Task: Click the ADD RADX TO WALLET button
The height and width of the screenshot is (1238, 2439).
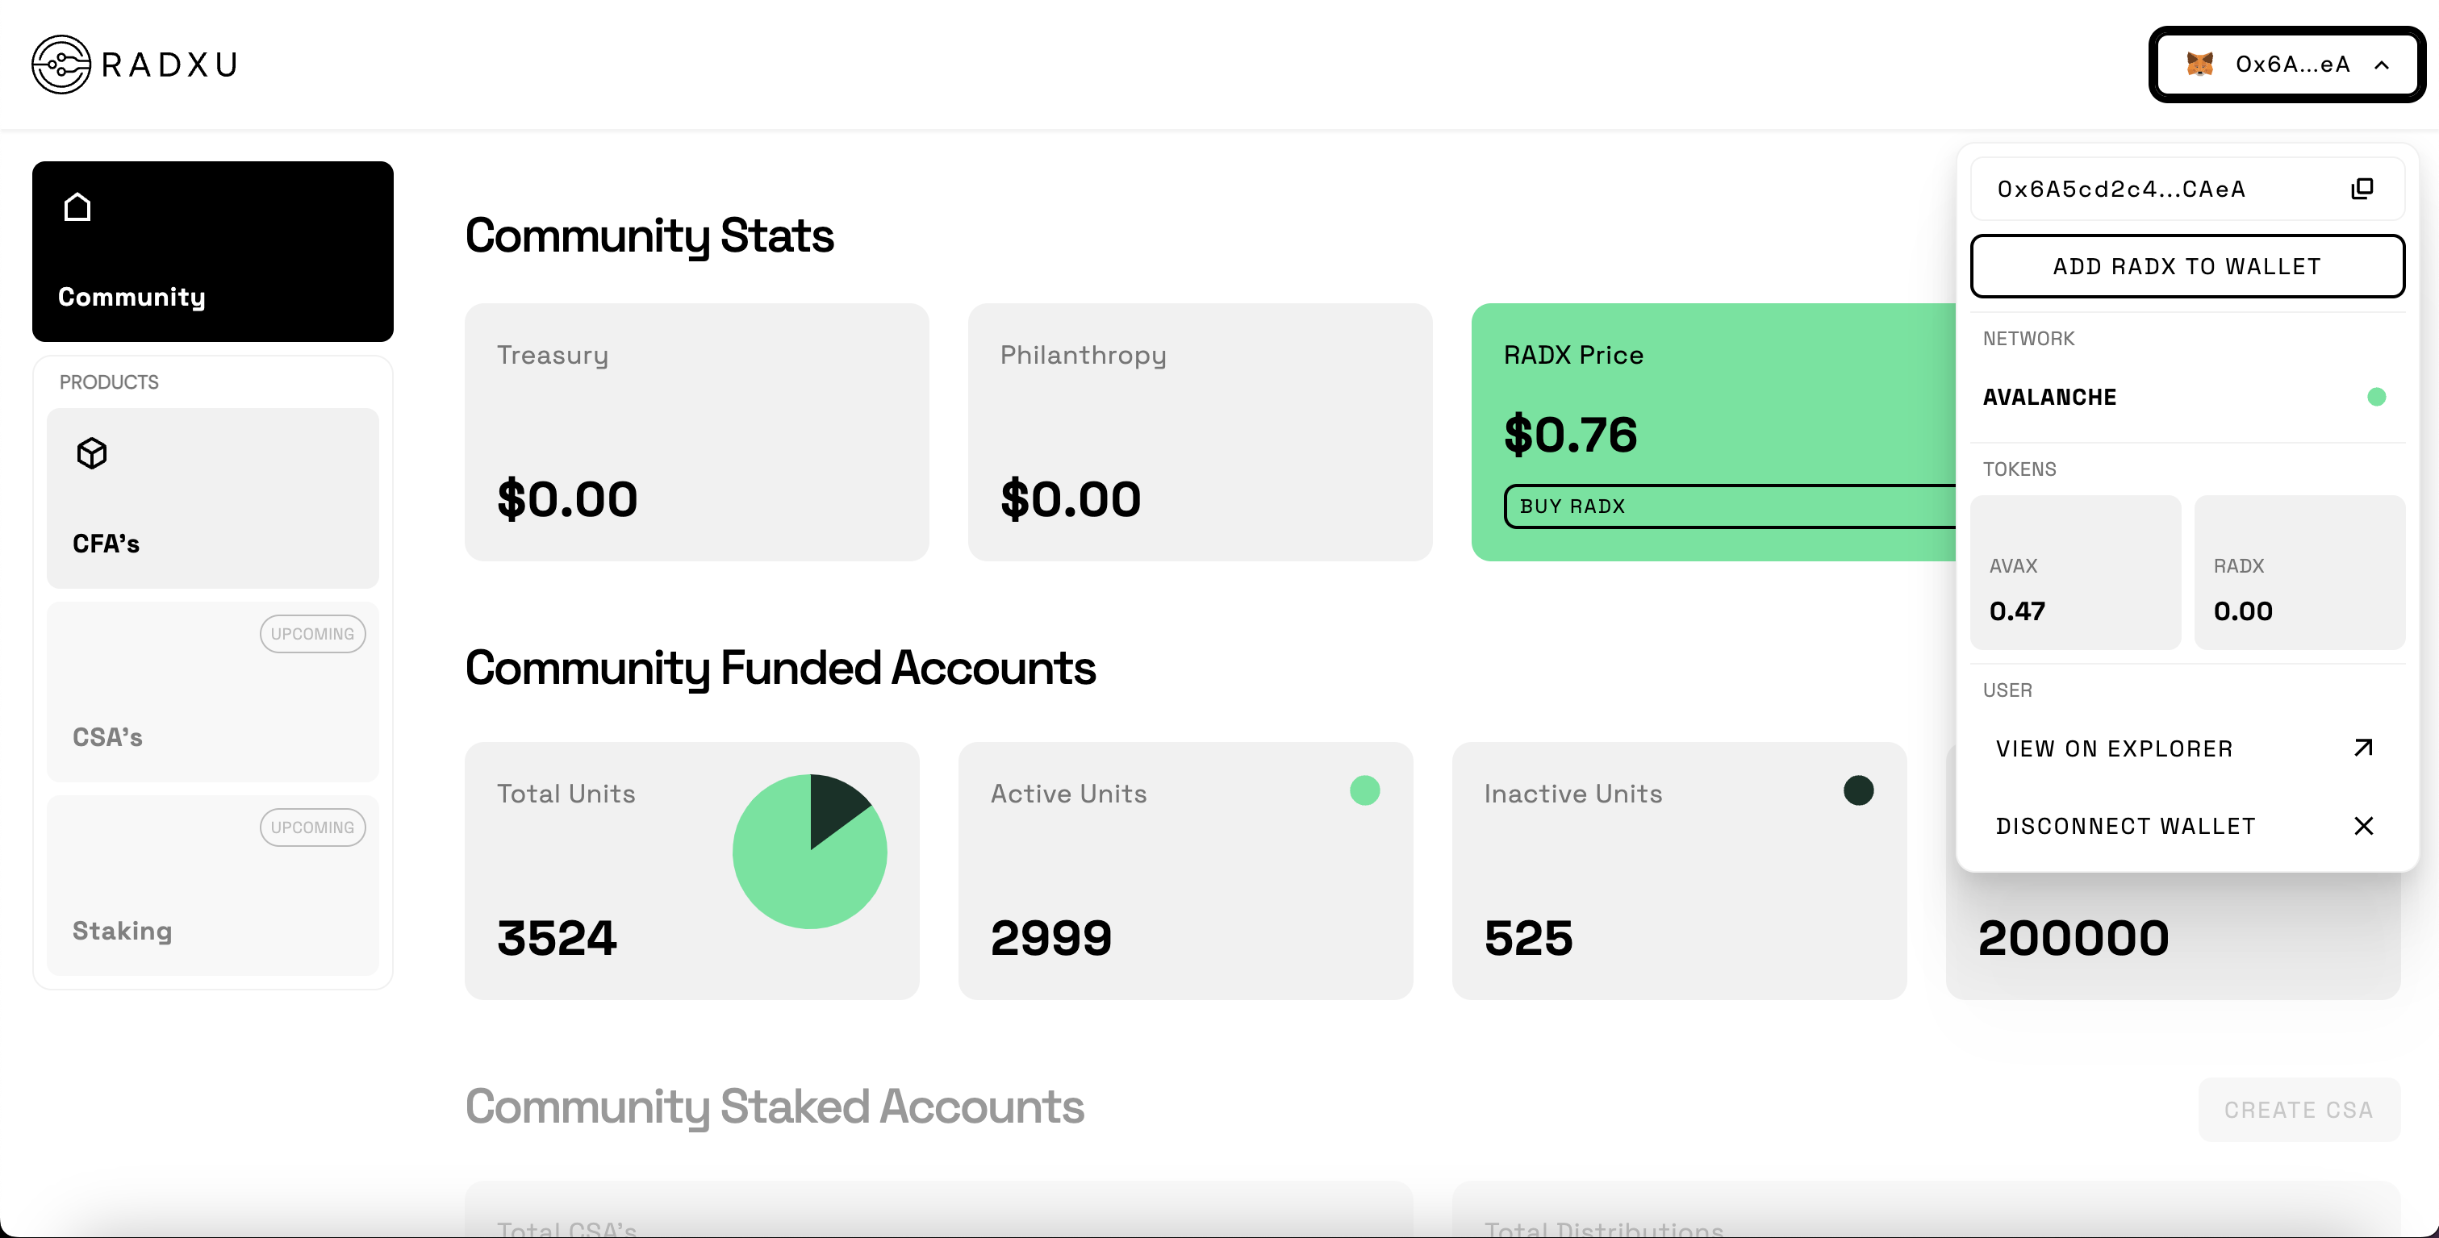Action: 2187,266
